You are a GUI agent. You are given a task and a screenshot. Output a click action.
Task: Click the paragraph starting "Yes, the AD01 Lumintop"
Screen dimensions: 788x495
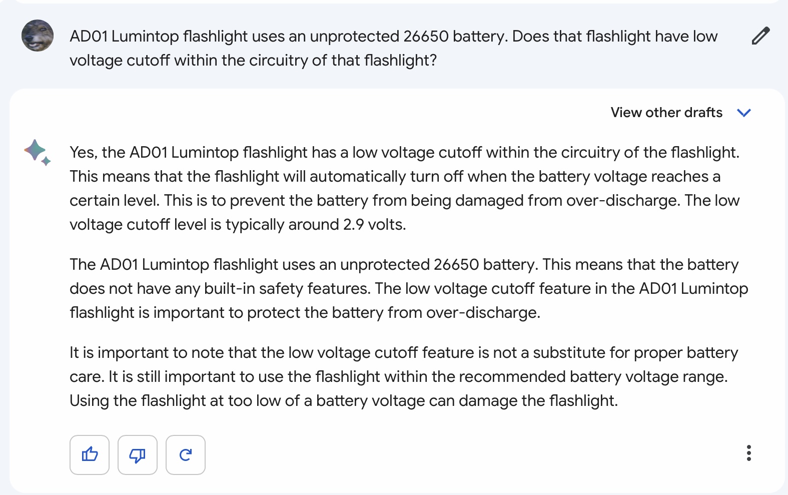405,188
